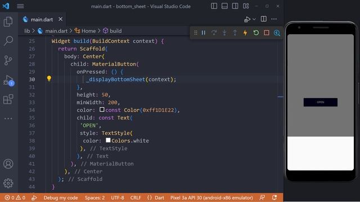This screenshot has width=360, height=202.
Task: Pause the debug session
Action: click(x=204, y=33)
